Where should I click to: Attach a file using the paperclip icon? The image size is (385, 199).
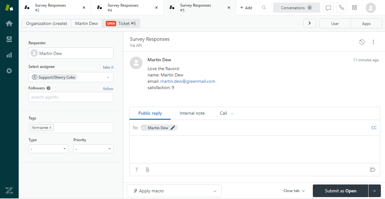[147, 170]
